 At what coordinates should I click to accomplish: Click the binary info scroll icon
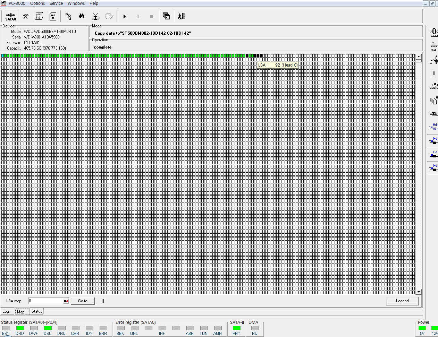39,16
